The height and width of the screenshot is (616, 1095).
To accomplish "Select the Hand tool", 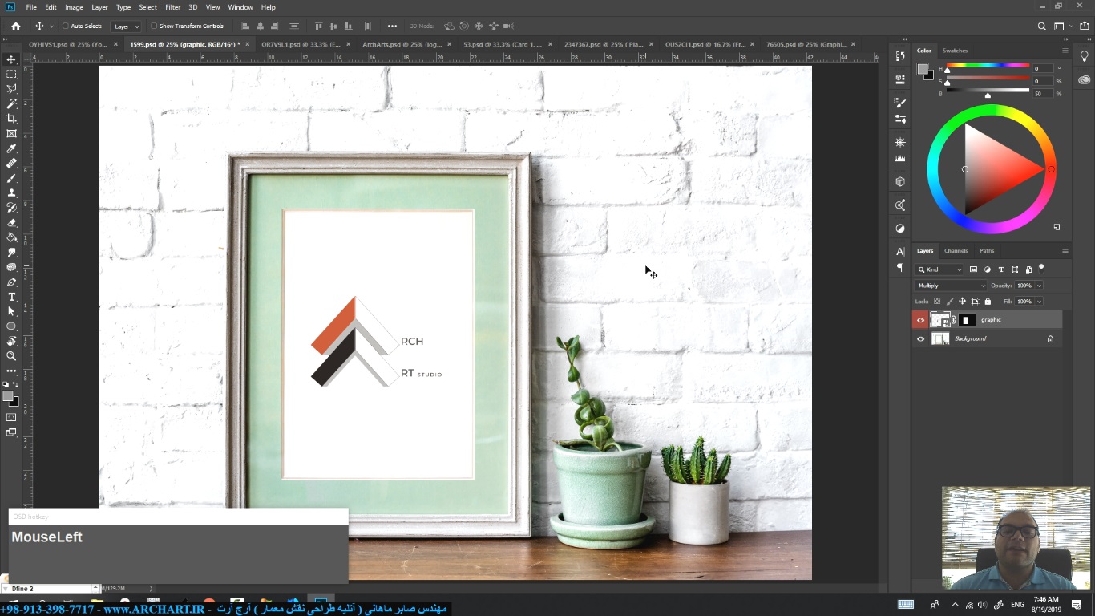I will [11, 341].
